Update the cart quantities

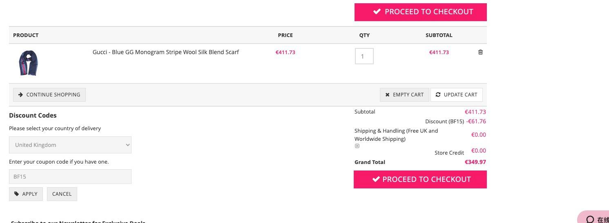click(x=456, y=95)
